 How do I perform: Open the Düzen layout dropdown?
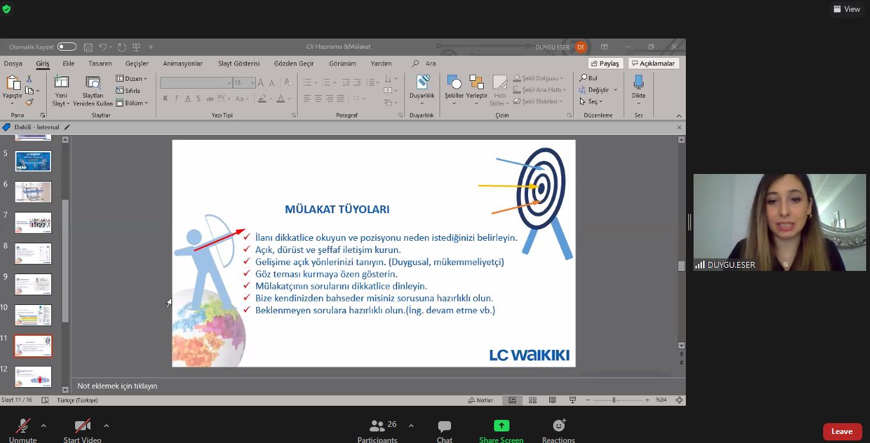132,79
